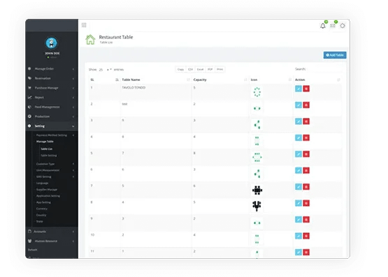The image size is (388, 277).
Task: Expand the Food Management menu
Action: coord(52,107)
